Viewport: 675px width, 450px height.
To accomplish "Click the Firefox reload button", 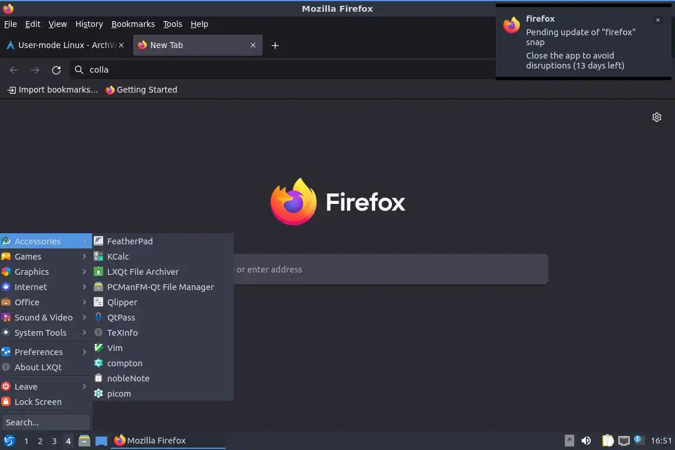I will click(x=56, y=70).
